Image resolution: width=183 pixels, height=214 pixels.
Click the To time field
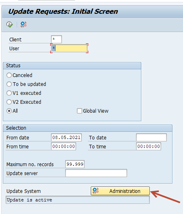[149, 146]
